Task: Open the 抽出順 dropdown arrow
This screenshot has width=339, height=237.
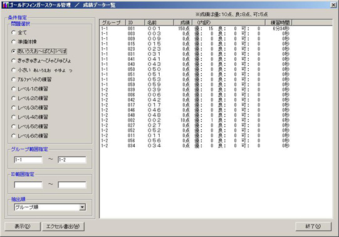Action: tap(82, 207)
